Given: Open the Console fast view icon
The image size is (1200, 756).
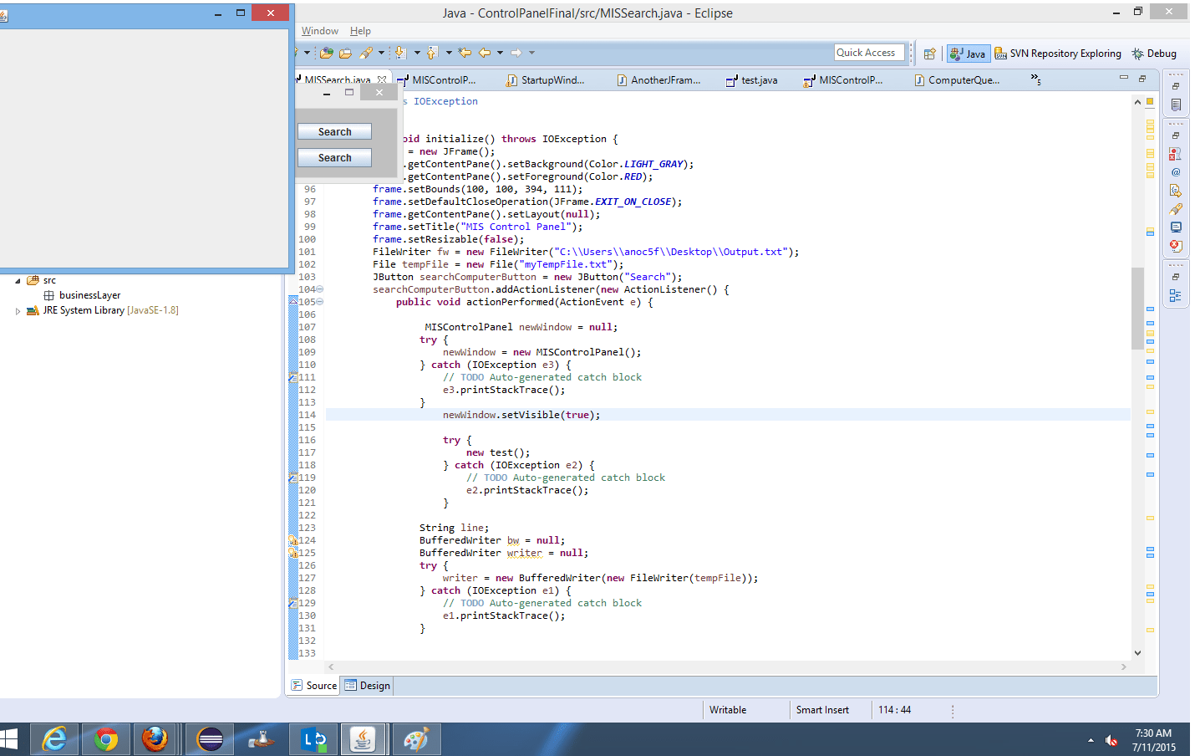Looking at the screenshot, I should (x=1176, y=227).
